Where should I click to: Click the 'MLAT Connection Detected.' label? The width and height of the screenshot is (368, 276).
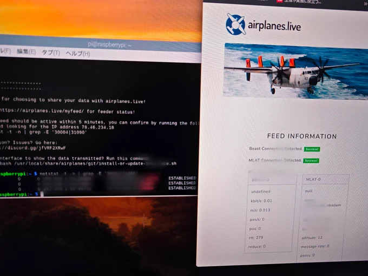275,160
